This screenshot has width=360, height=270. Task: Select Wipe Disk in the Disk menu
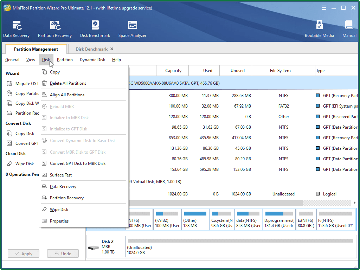pos(84,210)
